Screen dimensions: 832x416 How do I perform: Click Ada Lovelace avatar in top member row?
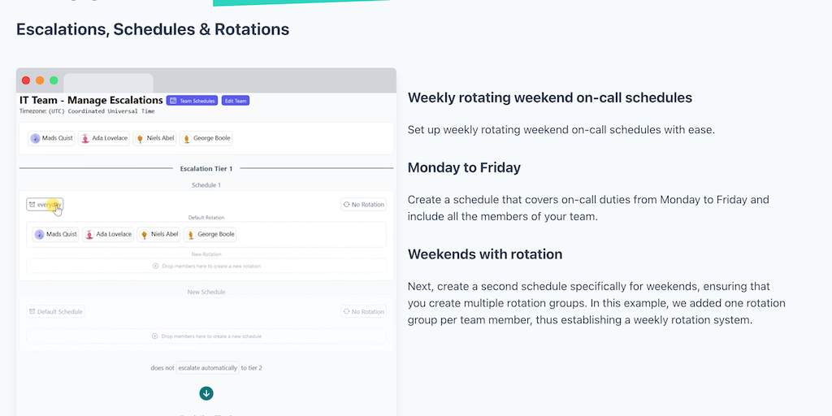point(85,138)
